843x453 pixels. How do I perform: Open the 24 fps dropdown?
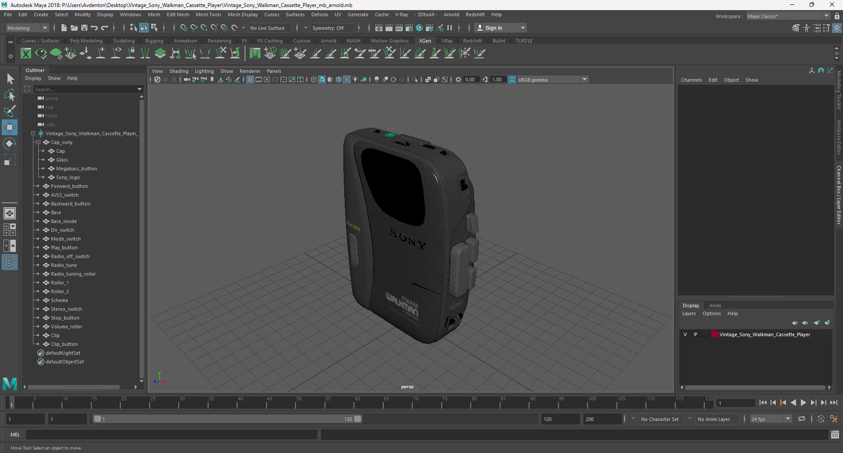coord(771,419)
